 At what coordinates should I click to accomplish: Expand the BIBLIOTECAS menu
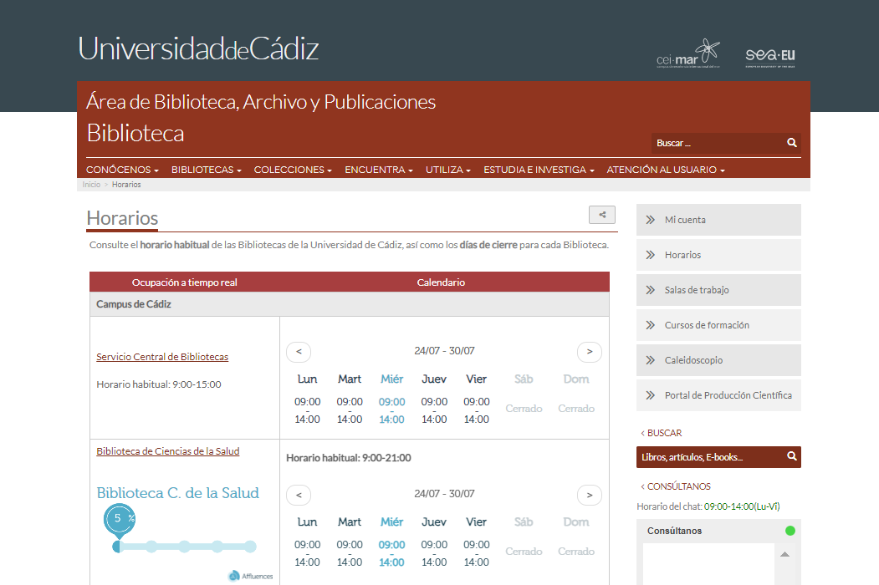pyautogui.click(x=207, y=170)
